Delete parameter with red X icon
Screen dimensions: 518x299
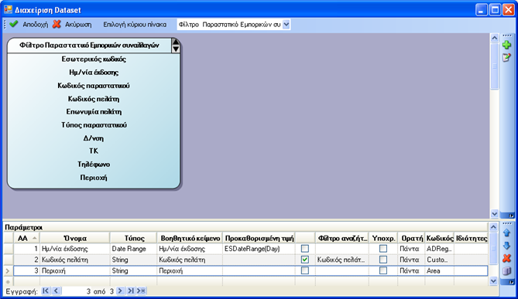tap(506, 258)
